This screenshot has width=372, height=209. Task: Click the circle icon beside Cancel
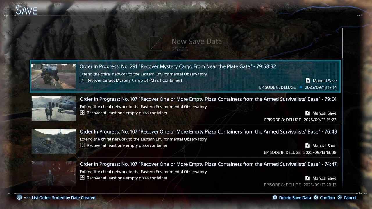tap(340, 197)
